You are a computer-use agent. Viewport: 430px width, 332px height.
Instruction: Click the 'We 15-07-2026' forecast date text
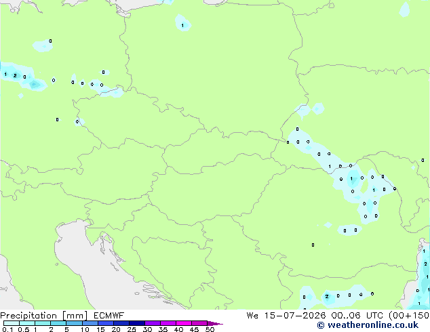click(x=286, y=316)
